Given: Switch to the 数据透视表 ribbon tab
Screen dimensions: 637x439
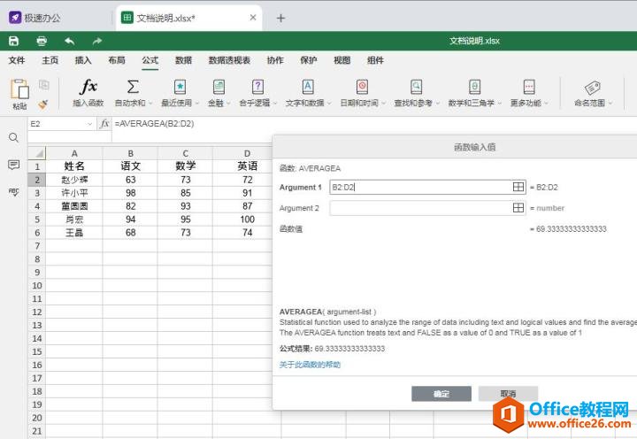Looking at the screenshot, I should [229, 60].
